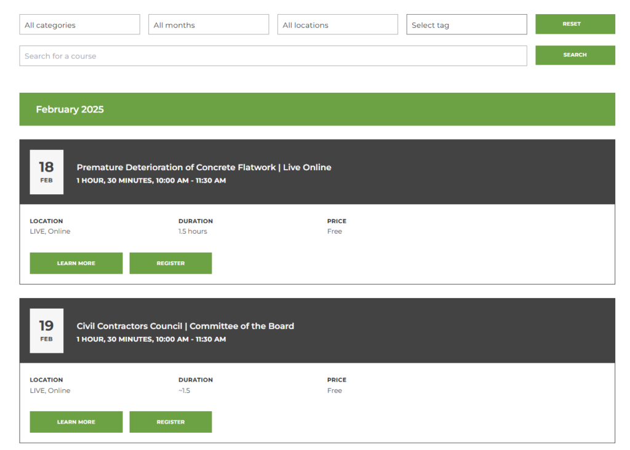Click the green RESET button
This screenshot has height=450, width=630.
(575, 24)
